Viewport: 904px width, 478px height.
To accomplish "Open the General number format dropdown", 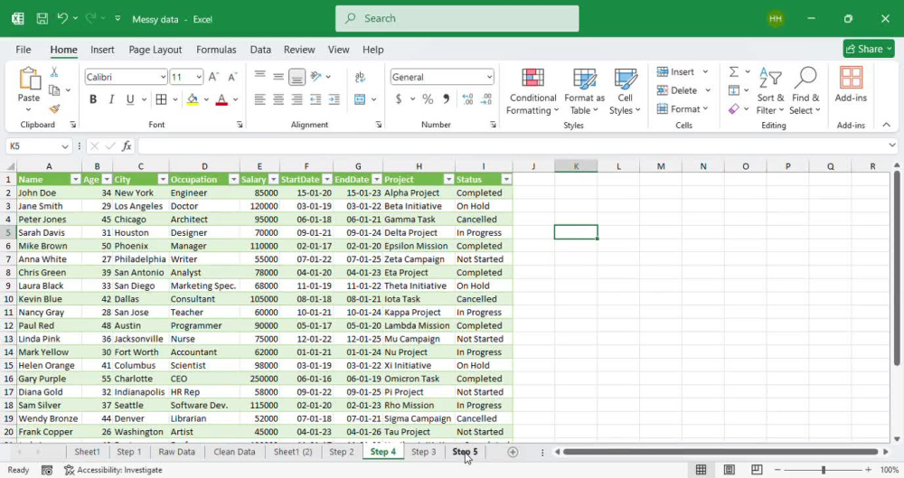I will tap(489, 77).
